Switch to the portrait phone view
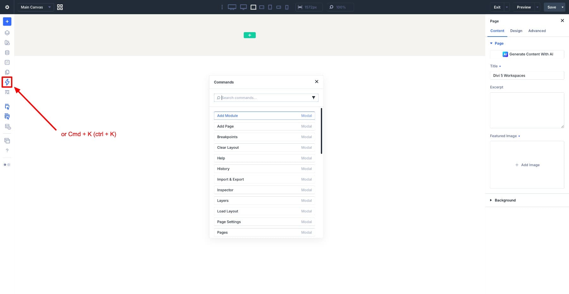Viewport: 569px width, 294px height. 287,7
